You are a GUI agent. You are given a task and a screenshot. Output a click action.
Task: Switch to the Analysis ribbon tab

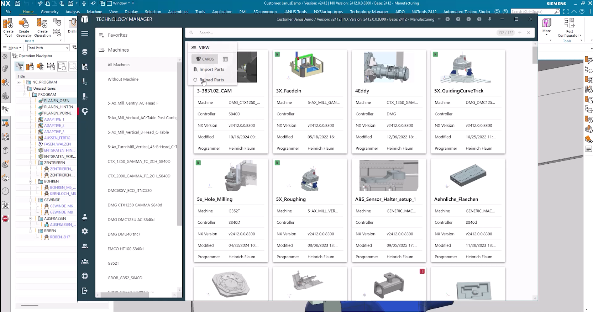tap(73, 12)
